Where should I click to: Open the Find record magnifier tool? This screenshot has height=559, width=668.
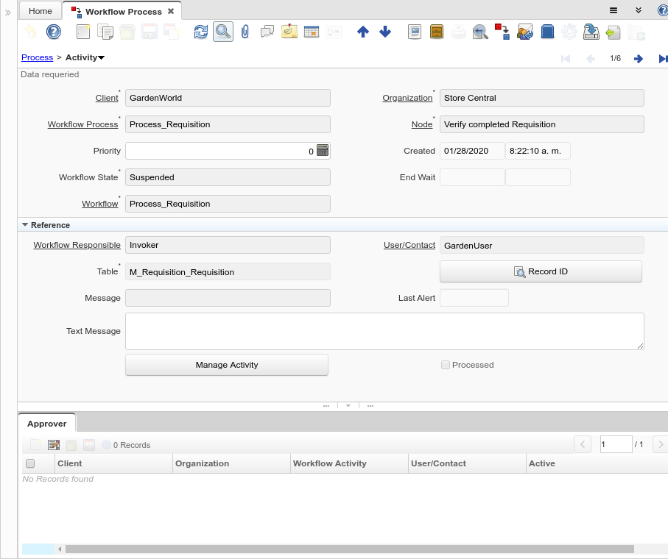[x=223, y=32]
